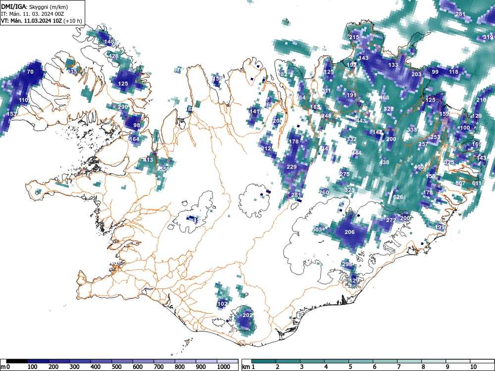Click the dark teal swatch between km 1 and 2
The height and width of the screenshot is (371, 495).
(x=264, y=361)
